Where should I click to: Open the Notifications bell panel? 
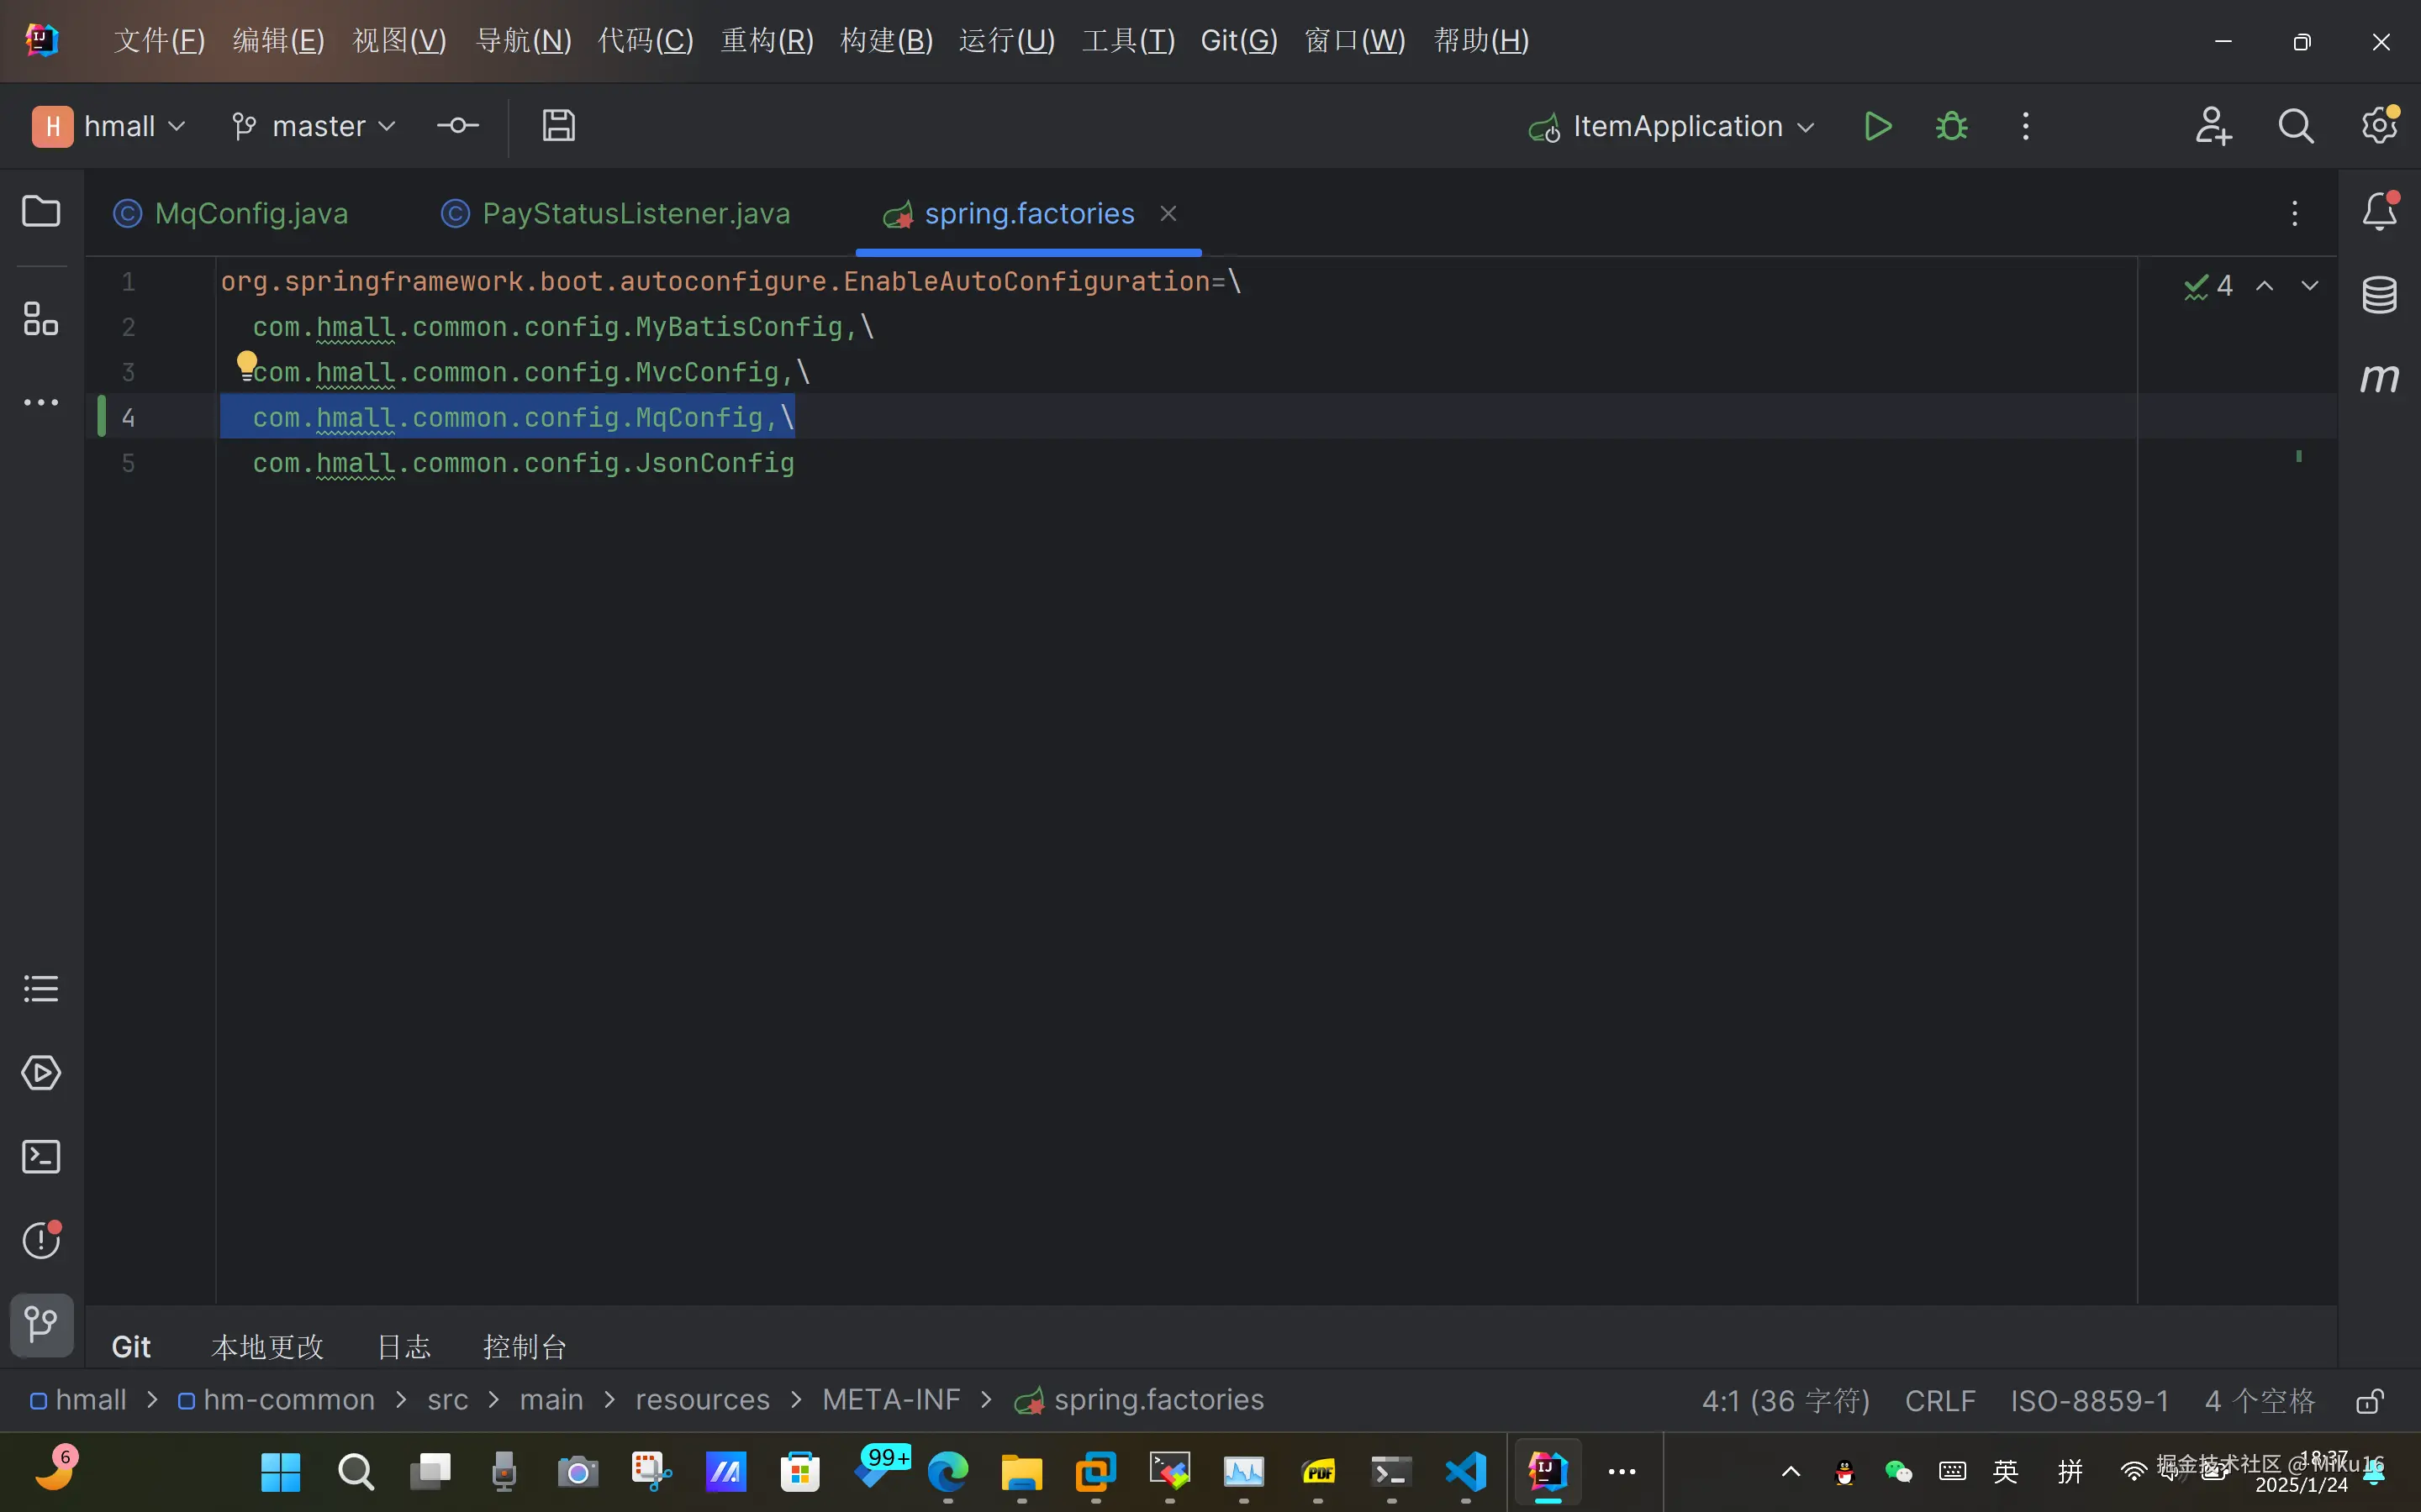(2379, 211)
